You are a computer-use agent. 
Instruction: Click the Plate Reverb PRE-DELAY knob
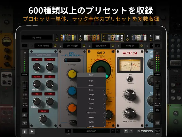37,84
